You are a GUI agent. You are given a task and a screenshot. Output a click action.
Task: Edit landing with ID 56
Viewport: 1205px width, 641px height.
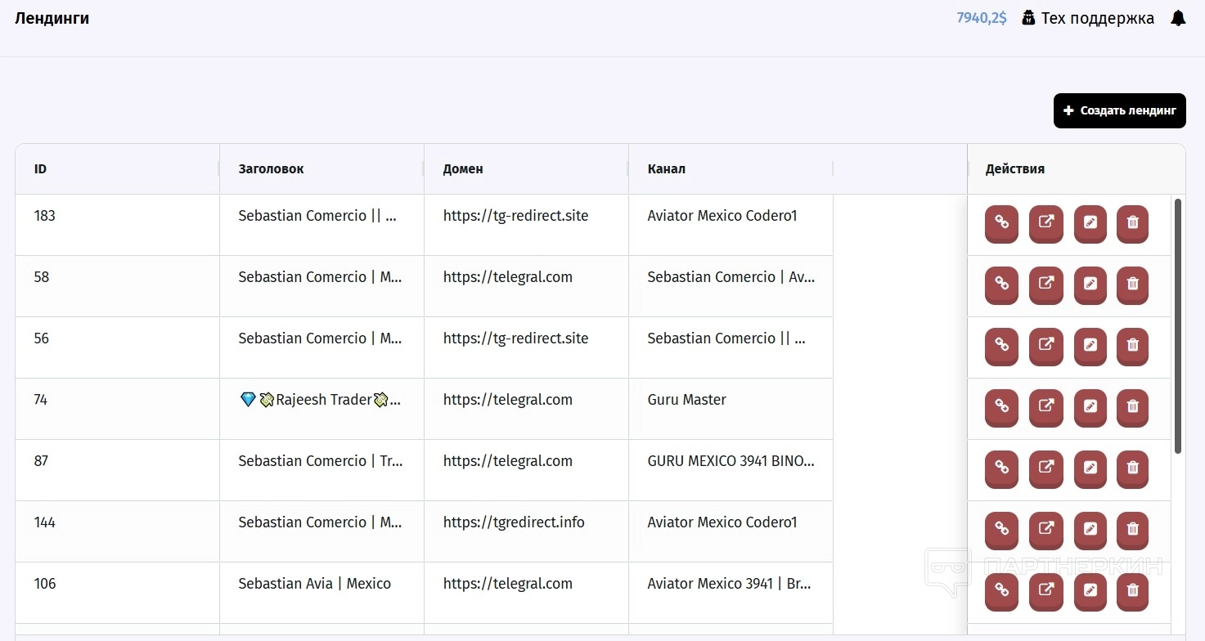pyautogui.click(x=1090, y=345)
